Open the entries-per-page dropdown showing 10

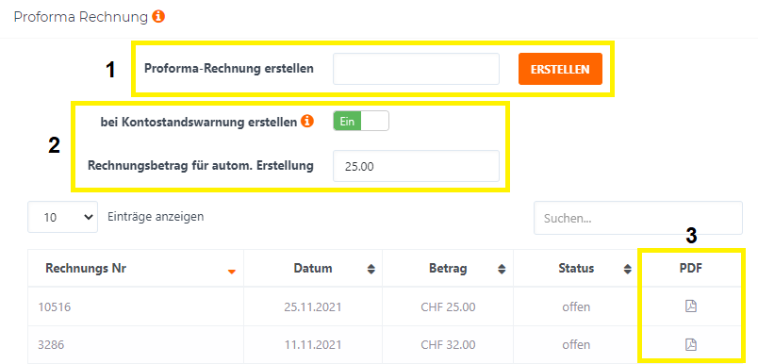(63, 217)
